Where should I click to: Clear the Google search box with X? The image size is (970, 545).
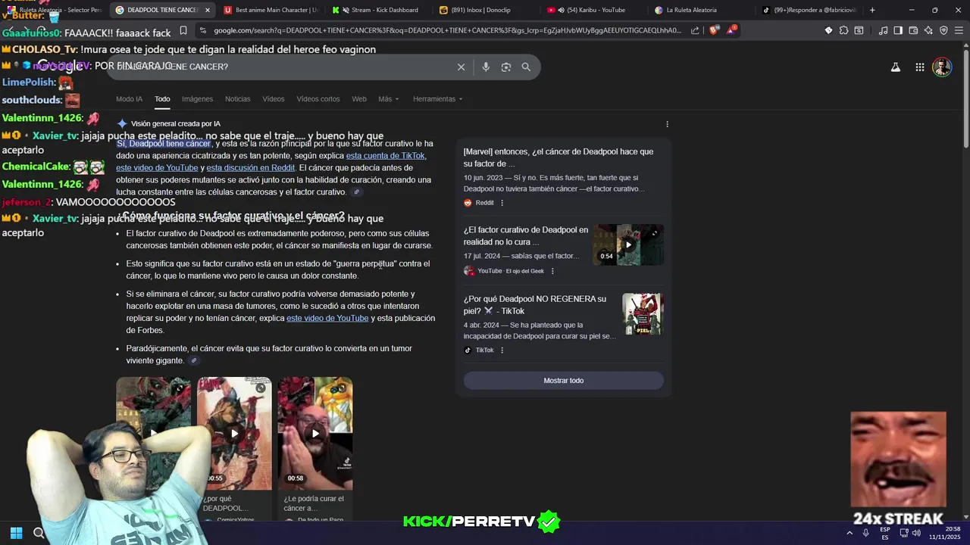pyautogui.click(x=461, y=67)
